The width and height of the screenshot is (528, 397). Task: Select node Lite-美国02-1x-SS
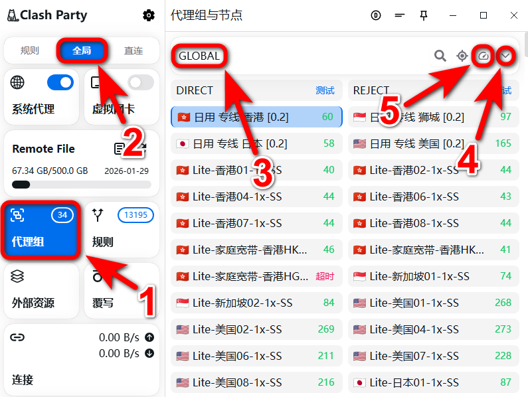256,330
